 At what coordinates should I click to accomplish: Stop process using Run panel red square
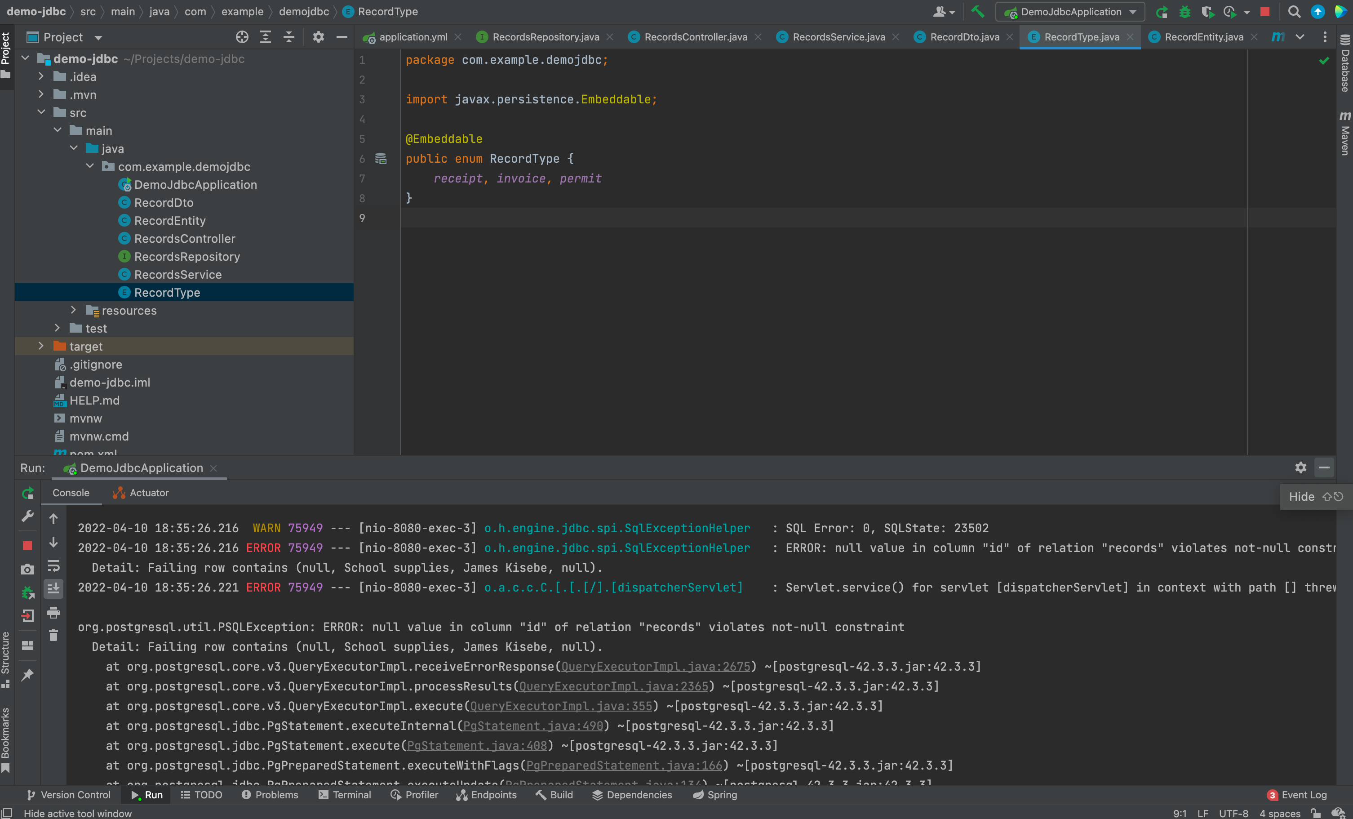tap(27, 545)
